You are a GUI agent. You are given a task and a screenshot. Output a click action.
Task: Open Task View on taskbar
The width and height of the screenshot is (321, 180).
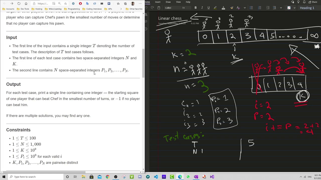pyautogui.click(x=75, y=177)
